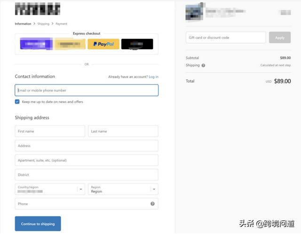301x234 pixels.
Task: Click the black express checkout button
Action: click(x=137, y=44)
